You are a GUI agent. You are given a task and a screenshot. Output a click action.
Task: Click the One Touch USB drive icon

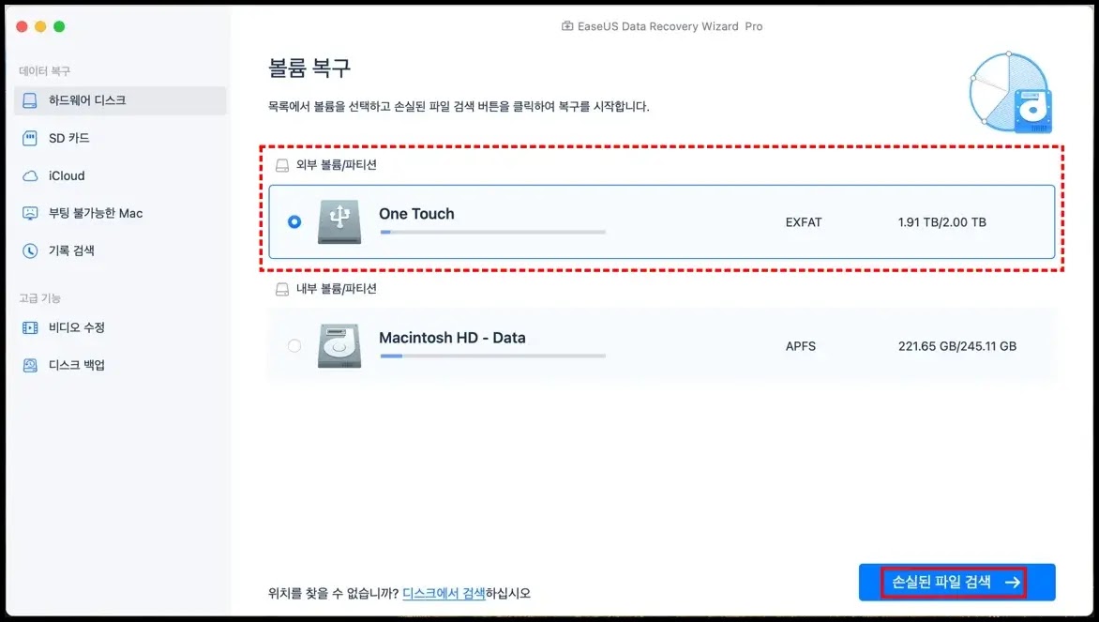pyautogui.click(x=339, y=221)
